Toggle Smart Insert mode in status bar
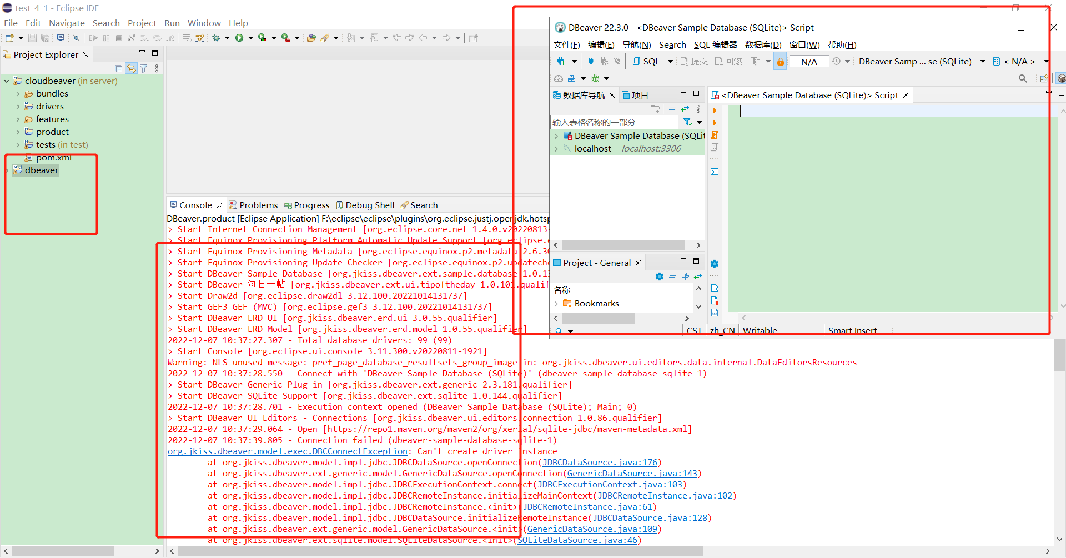Image resolution: width=1066 pixels, height=558 pixels. pyautogui.click(x=853, y=330)
